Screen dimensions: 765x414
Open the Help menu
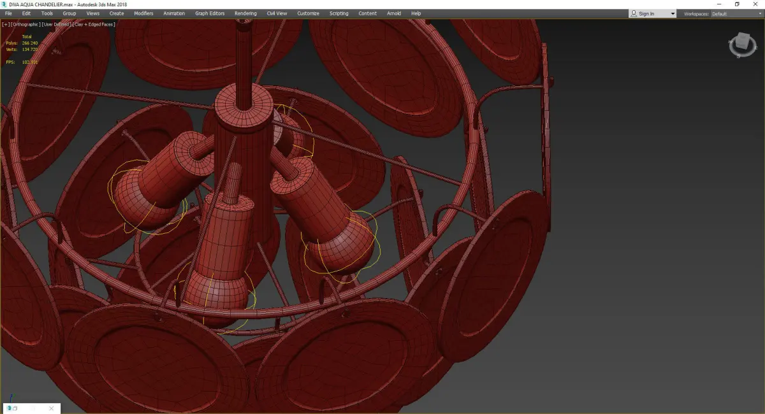tap(416, 13)
